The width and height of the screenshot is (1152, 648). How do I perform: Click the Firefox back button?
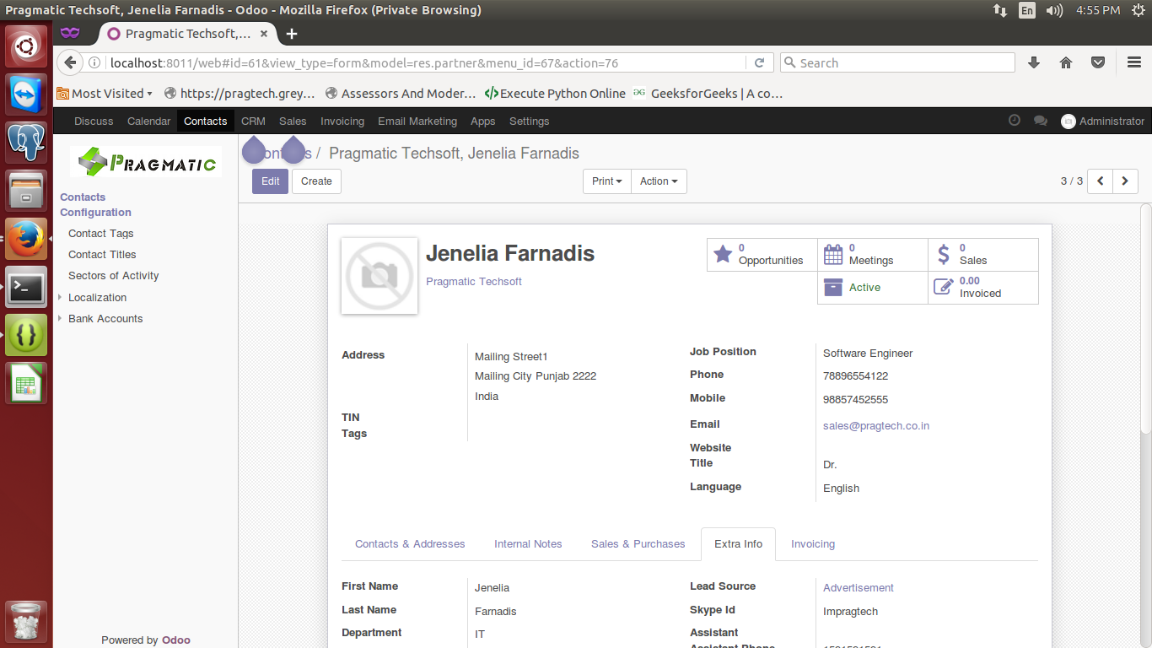[x=70, y=62]
